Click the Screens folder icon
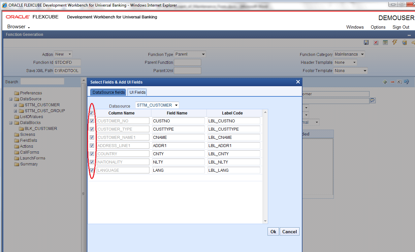This screenshot has width=415, height=252. point(16,135)
